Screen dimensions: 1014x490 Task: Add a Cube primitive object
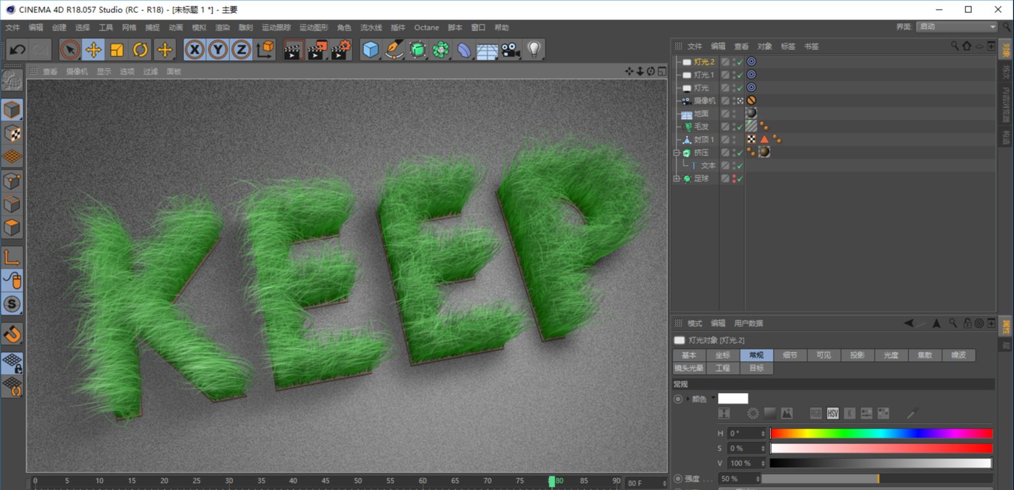coord(371,50)
